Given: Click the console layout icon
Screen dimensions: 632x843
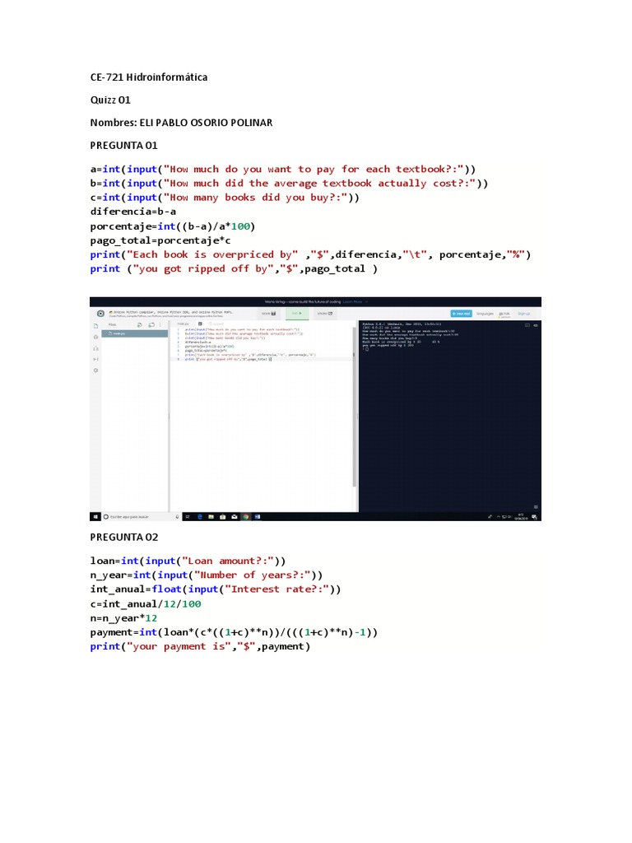Looking at the screenshot, I should pyautogui.click(x=527, y=325).
